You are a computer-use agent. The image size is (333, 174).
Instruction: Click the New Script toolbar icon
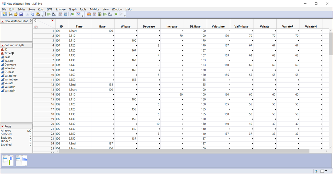pos(10,14)
